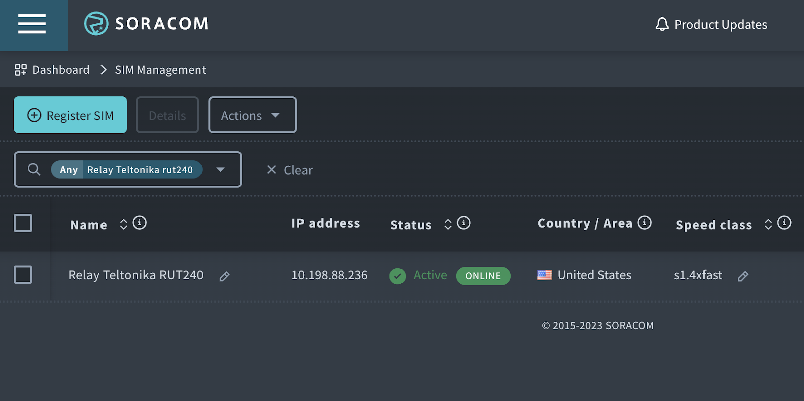Viewport: 804px width, 401px height.
Task: Open the search filter dropdown arrow
Action: (220, 170)
